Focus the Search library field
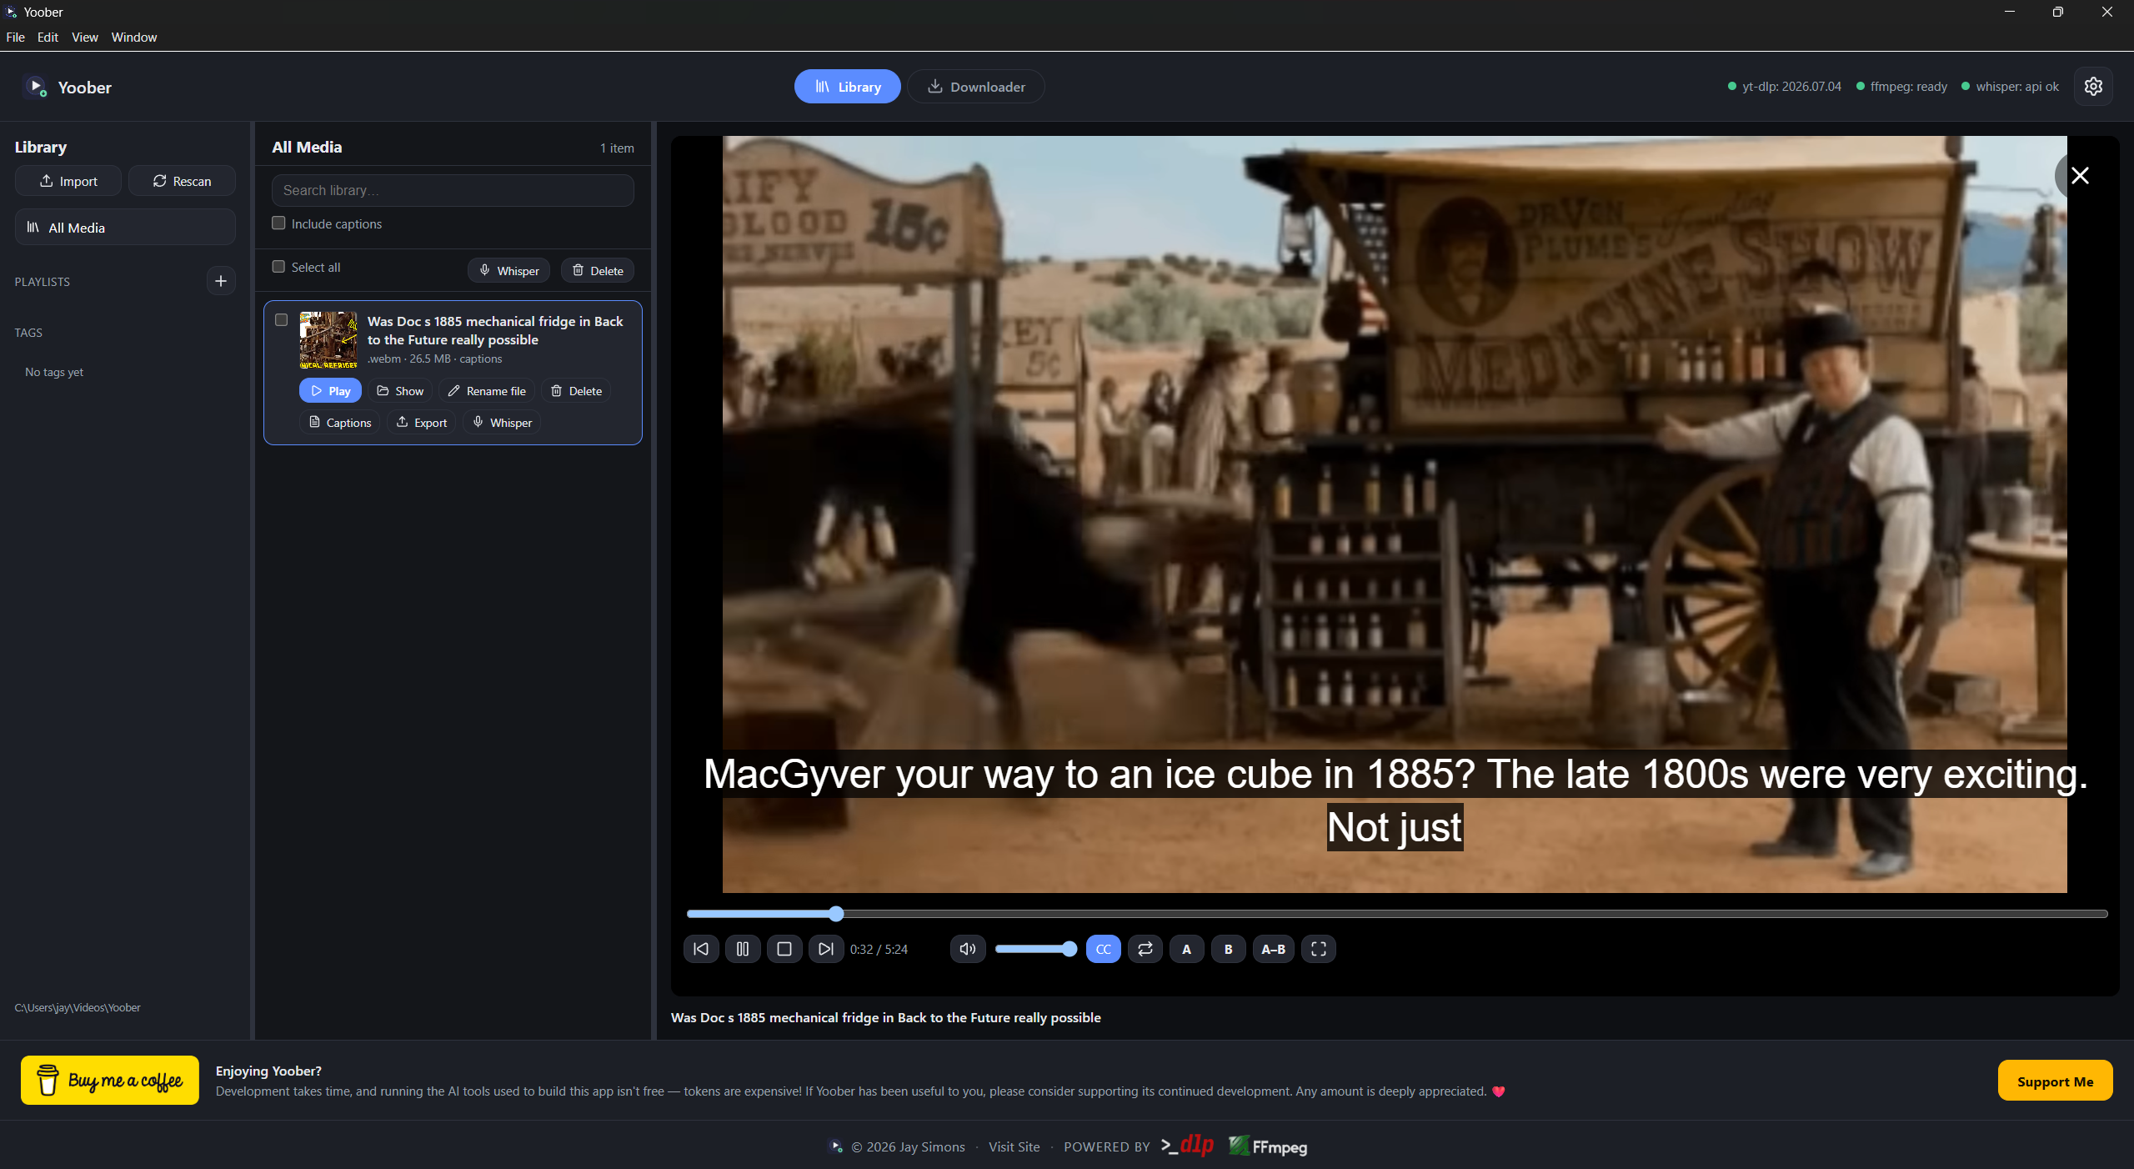Viewport: 2134px width, 1169px height. [x=453, y=190]
